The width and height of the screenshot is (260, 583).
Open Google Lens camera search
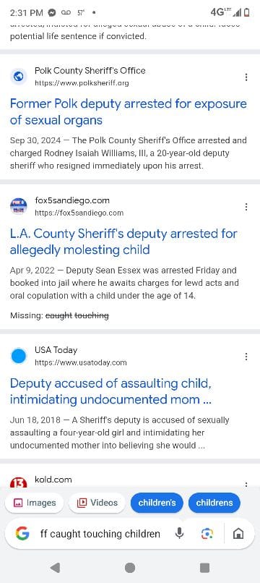[207, 534]
